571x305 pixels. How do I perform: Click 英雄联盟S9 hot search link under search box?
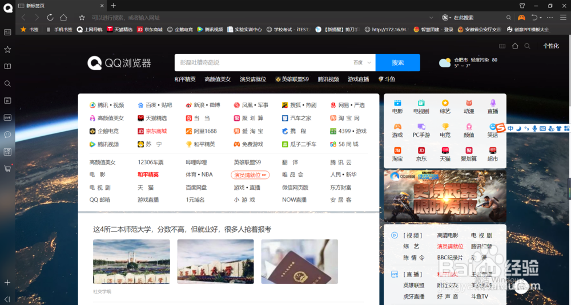coord(292,79)
